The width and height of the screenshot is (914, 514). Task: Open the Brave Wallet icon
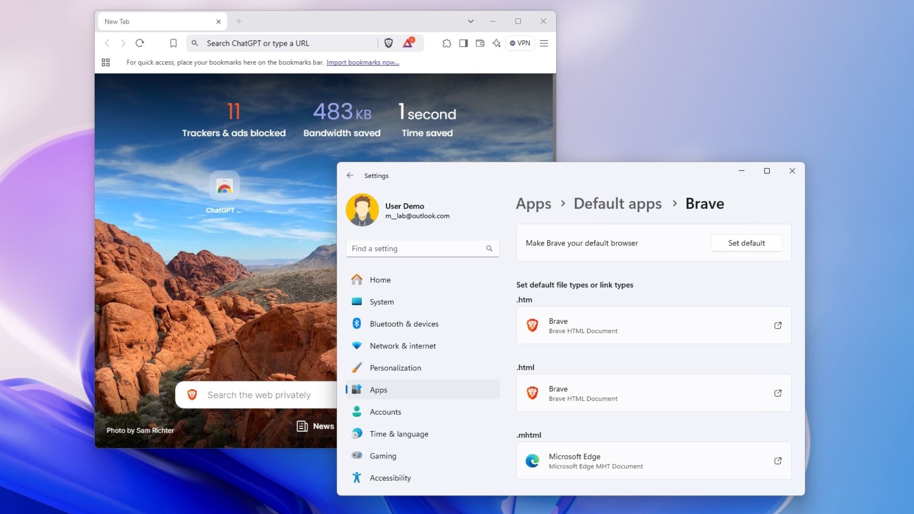click(x=480, y=43)
